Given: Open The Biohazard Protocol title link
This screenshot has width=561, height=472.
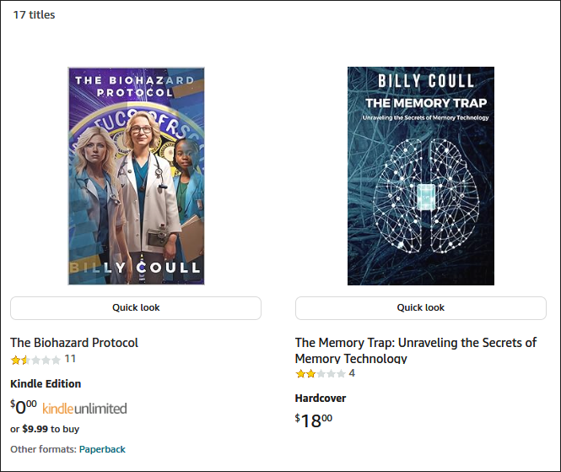Looking at the screenshot, I should coord(74,343).
